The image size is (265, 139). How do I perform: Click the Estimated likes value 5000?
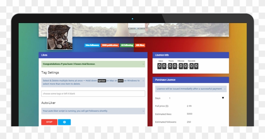coord(190,114)
